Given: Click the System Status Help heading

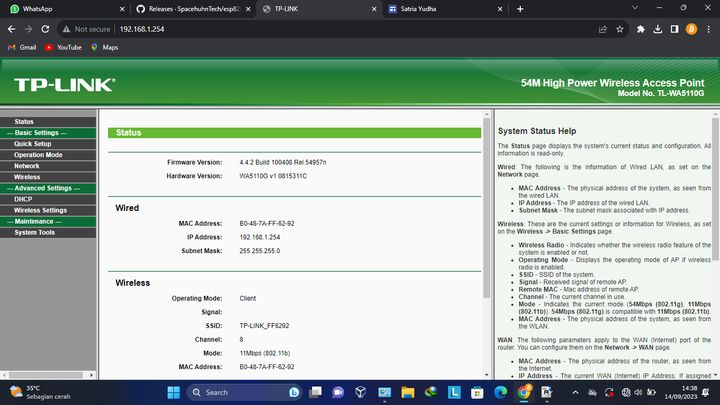Looking at the screenshot, I should (x=537, y=131).
